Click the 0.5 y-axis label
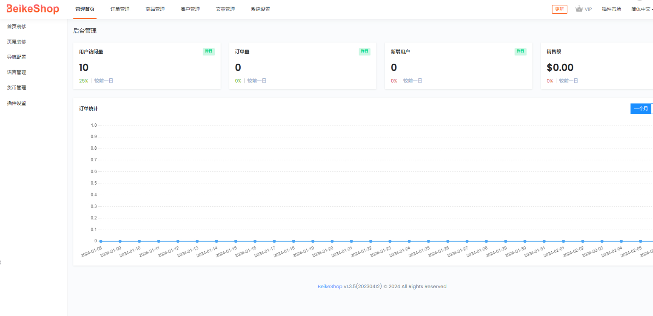653x316 pixels. (94, 183)
